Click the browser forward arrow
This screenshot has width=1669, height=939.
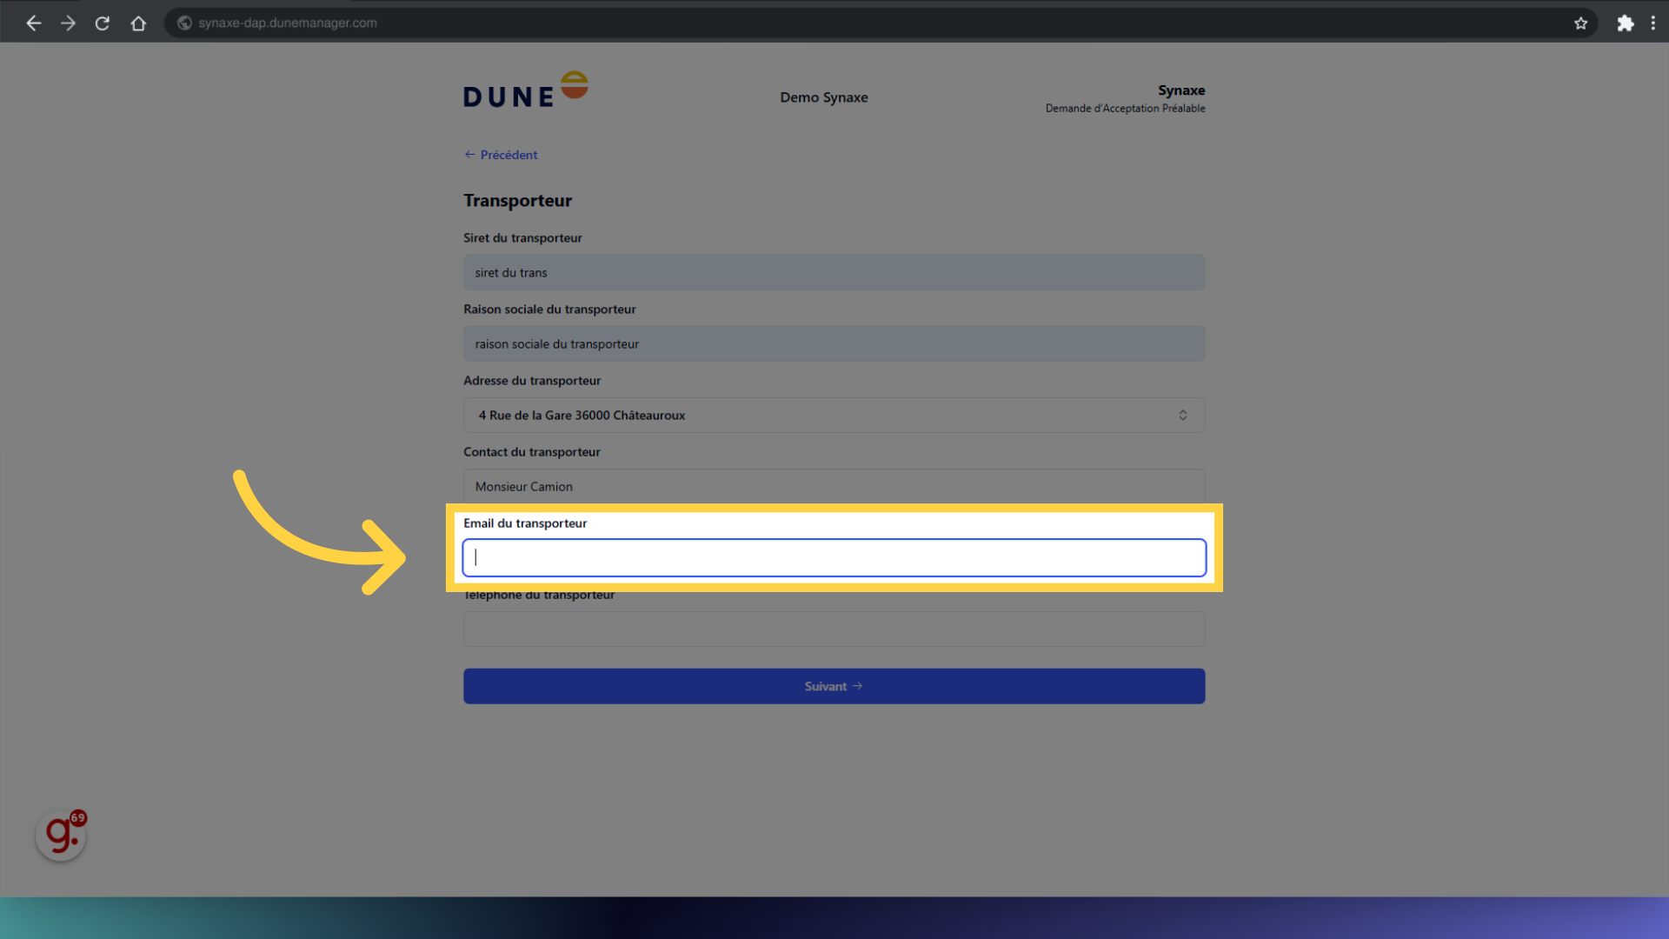[68, 23]
